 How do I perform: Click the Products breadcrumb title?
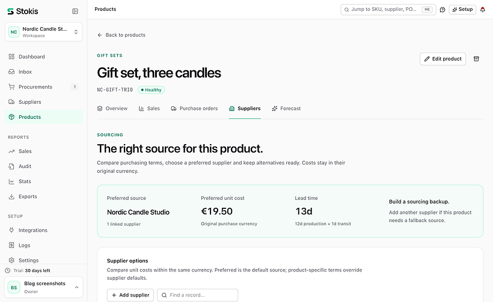(105, 10)
